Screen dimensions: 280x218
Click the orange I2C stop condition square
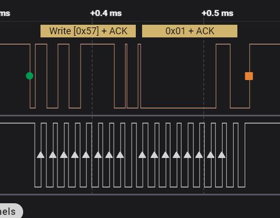click(249, 76)
